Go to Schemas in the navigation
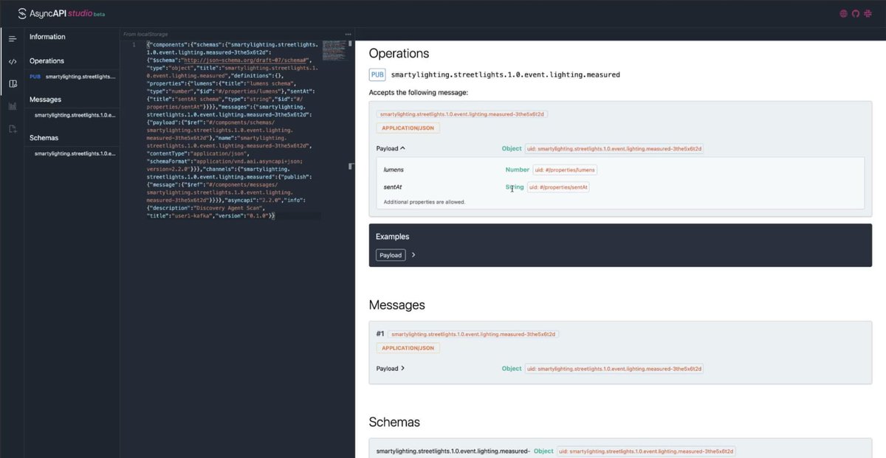 coord(44,137)
